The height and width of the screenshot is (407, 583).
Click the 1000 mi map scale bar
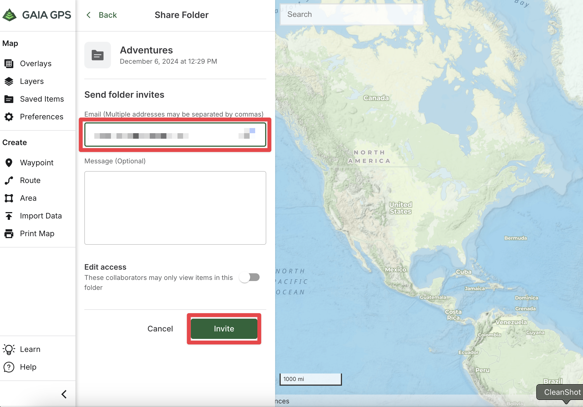point(311,379)
